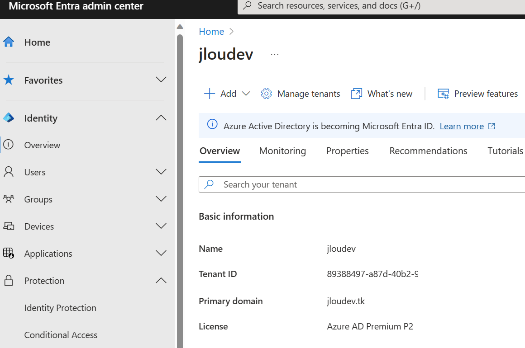Click the Groups label in sidebar
525x348 pixels.
pos(38,199)
